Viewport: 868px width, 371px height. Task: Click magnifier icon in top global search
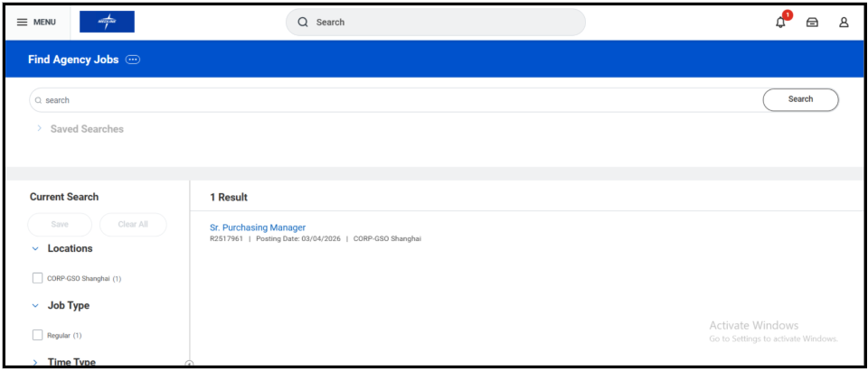coord(304,23)
